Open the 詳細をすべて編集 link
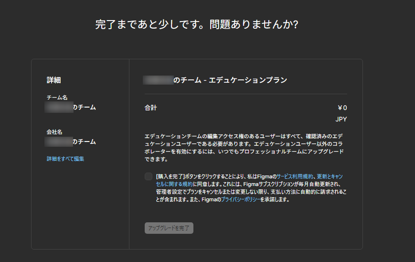415x262 pixels. coord(65,159)
